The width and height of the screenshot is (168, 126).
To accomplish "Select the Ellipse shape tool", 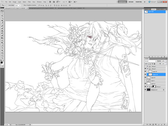I will 2,53.
